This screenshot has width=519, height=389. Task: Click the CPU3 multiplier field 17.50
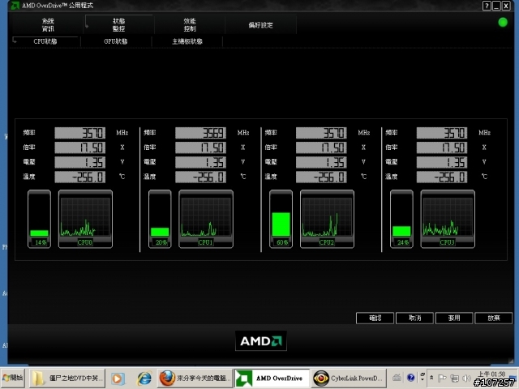[x=442, y=147]
